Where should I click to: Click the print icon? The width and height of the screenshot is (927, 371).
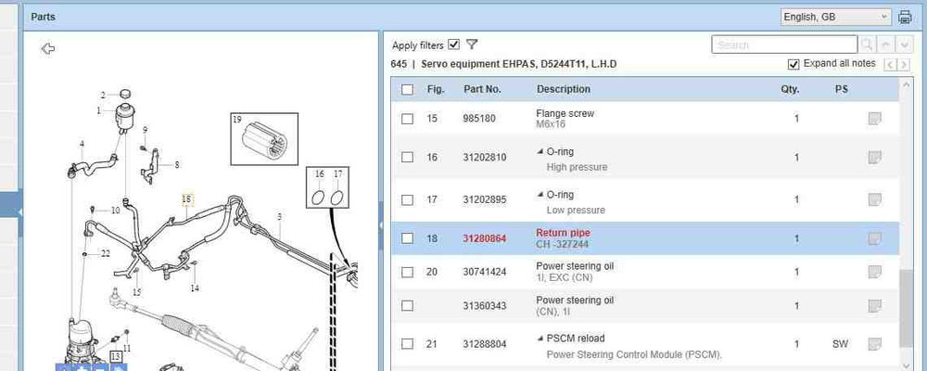pos(905,17)
